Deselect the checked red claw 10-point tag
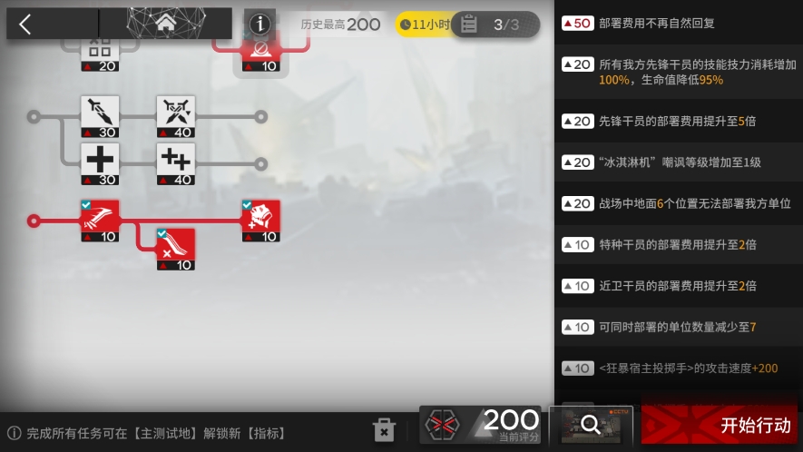Screen dimensions: 803x452 (100, 221)
